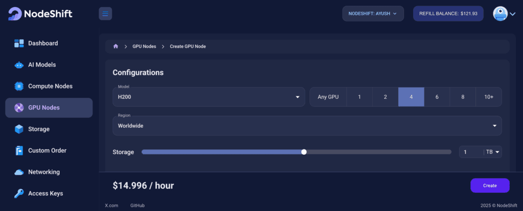
Task: Select 6 GPU count option
Action: 437,97
